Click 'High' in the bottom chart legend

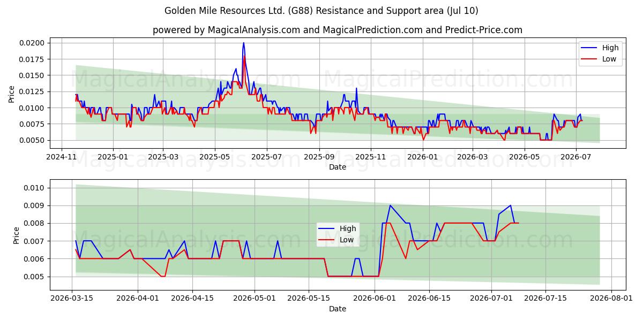click(347, 228)
